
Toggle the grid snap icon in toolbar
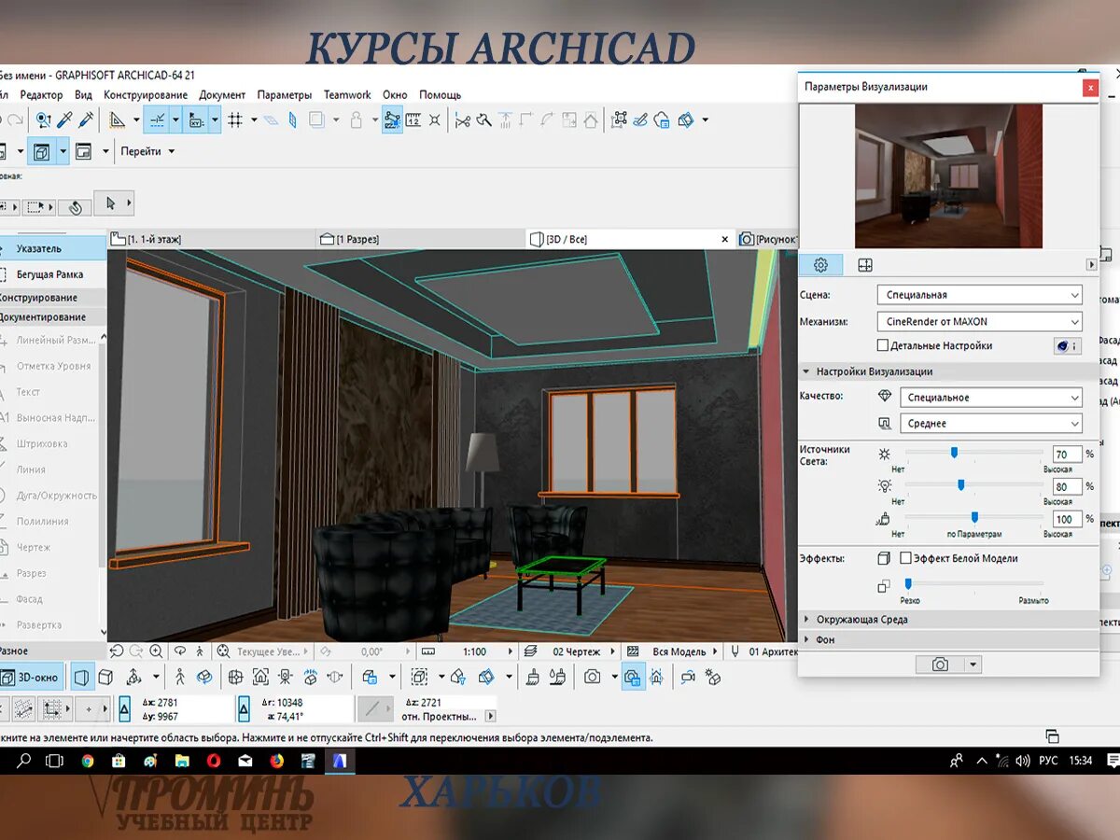pos(235,119)
